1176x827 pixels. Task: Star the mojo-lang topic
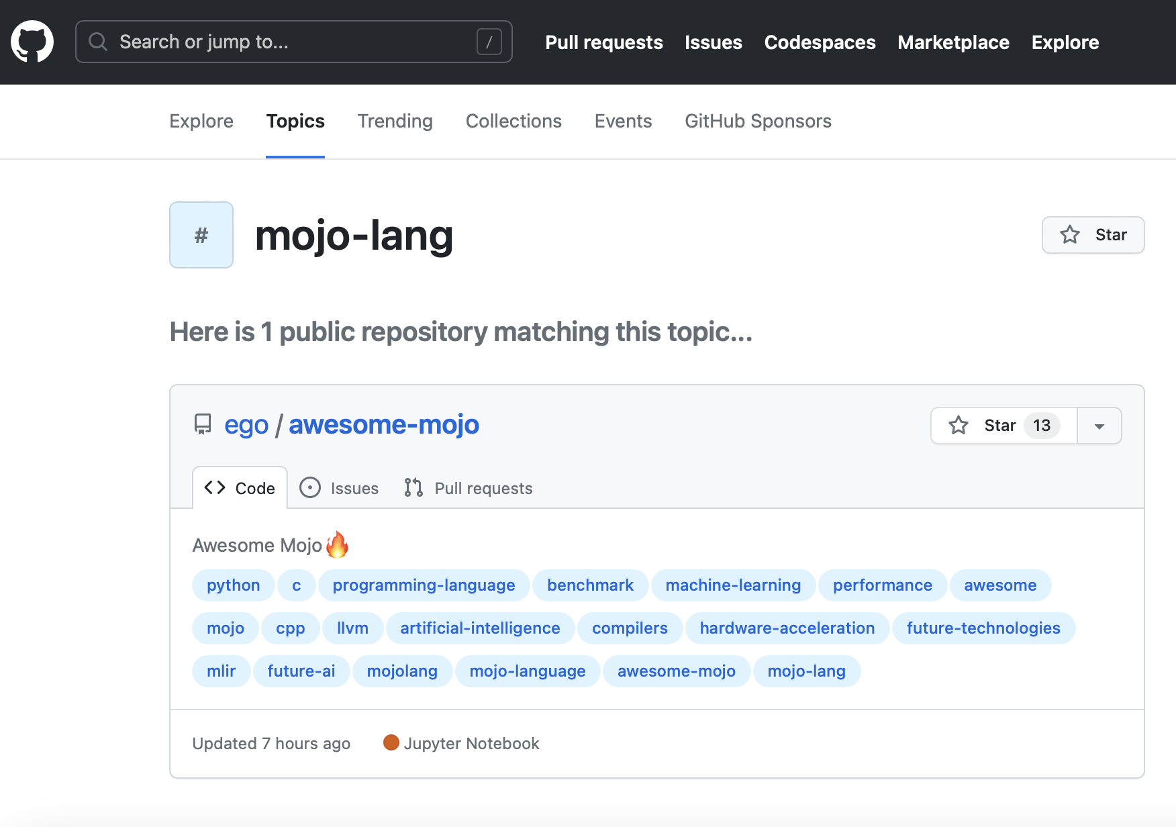1093,235
